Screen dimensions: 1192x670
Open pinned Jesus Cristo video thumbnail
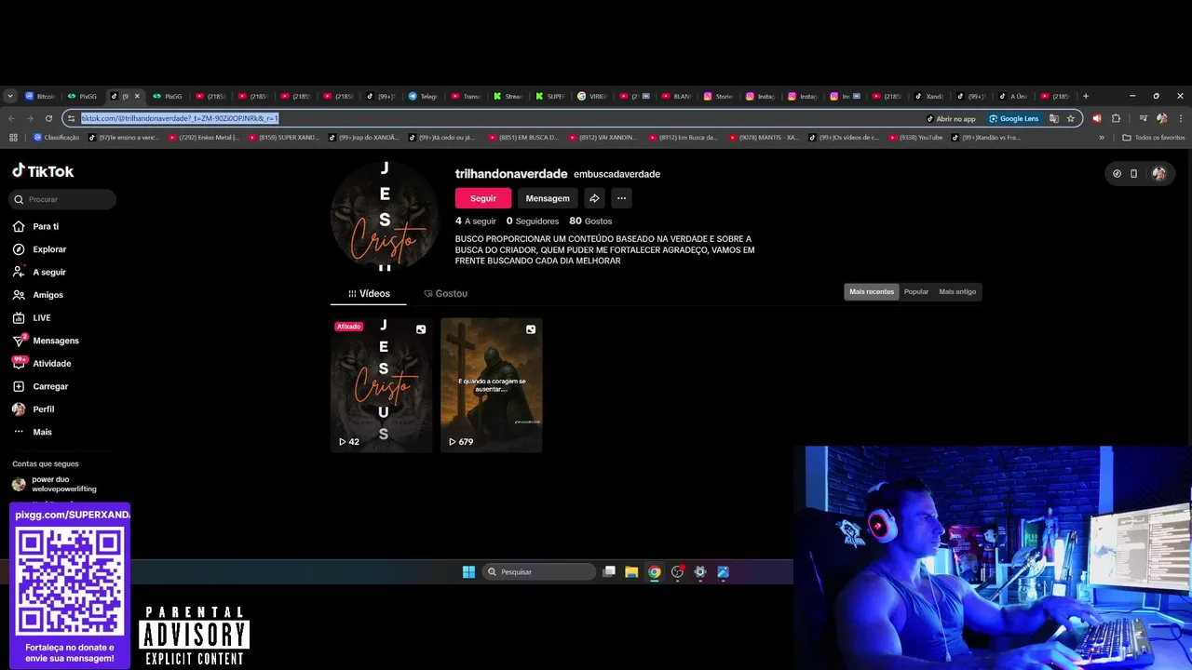point(382,385)
